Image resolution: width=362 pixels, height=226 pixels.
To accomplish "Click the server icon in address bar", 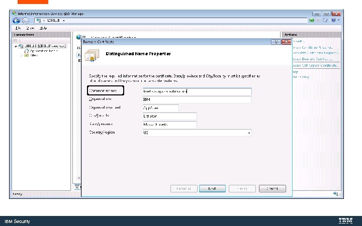I will [x=39, y=20].
